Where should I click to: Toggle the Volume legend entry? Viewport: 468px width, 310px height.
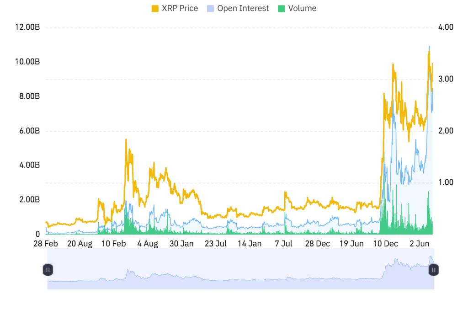(297, 8)
